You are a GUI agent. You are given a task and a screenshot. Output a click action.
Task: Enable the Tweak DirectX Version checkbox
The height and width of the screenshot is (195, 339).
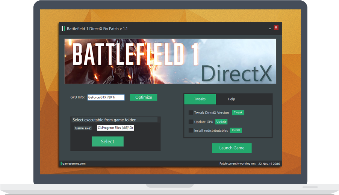(191, 112)
